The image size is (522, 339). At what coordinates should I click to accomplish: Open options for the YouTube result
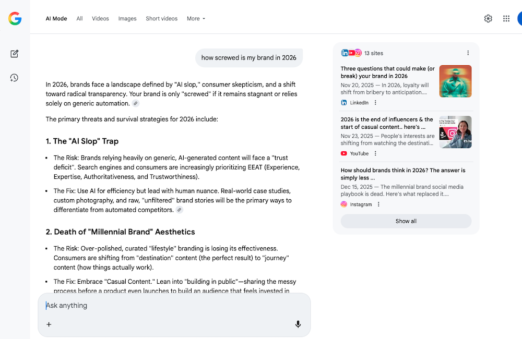(x=375, y=154)
